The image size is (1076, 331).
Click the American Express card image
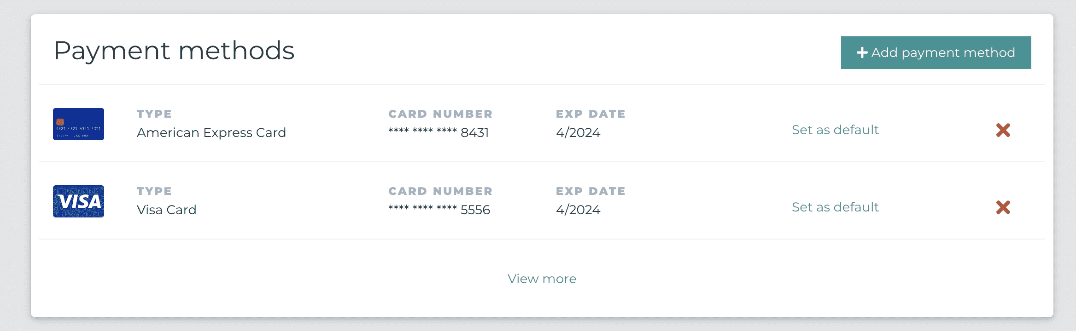click(78, 124)
